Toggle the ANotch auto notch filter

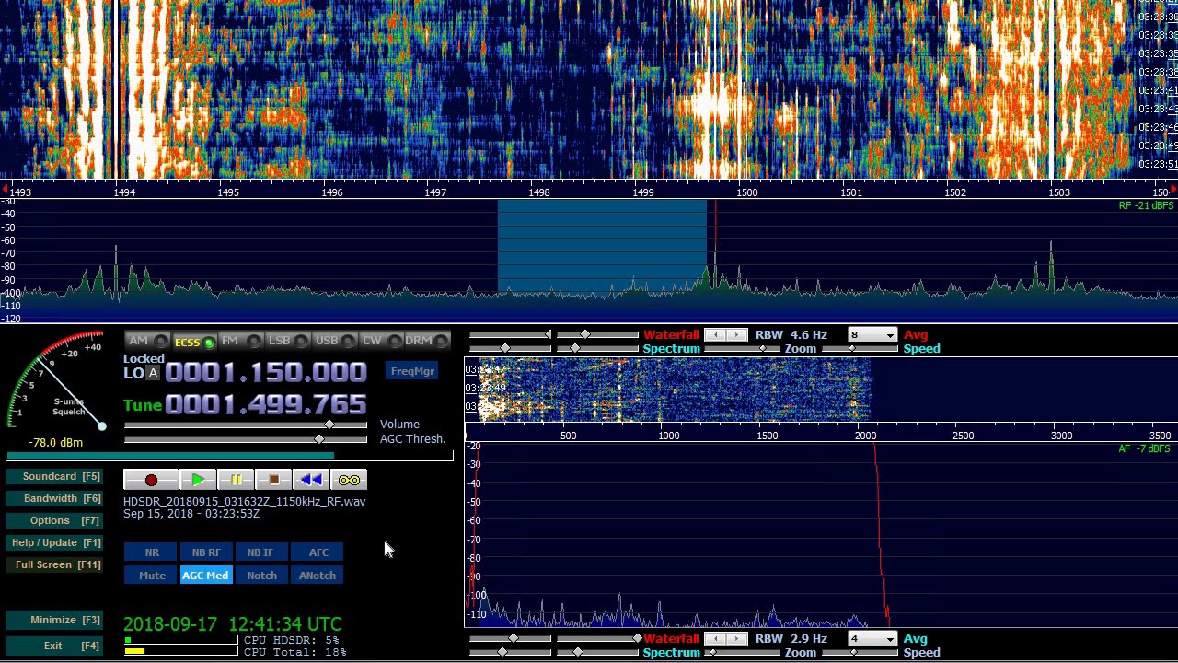click(317, 576)
